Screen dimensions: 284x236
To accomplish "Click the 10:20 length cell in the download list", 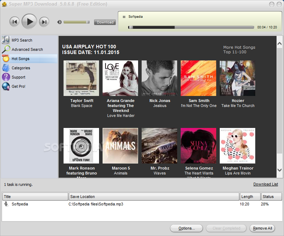I will [x=244, y=204].
